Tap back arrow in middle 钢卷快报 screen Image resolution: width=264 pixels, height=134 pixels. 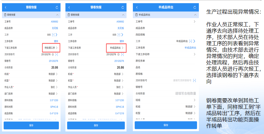(x=69, y=7)
